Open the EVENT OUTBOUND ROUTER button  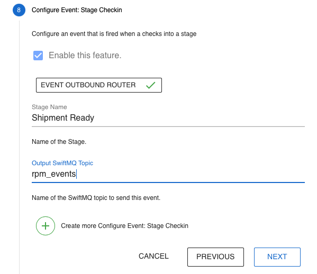click(99, 85)
